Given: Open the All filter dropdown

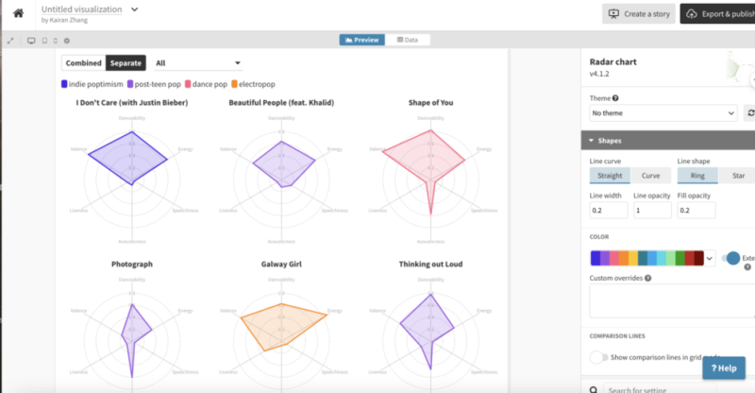Looking at the screenshot, I should click(x=198, y=63).
